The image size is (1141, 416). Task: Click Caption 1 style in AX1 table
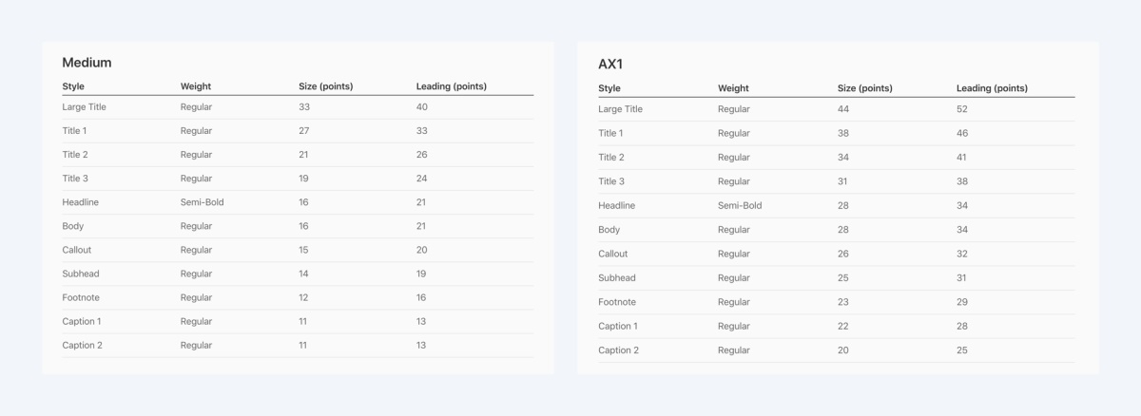point(618,326)
